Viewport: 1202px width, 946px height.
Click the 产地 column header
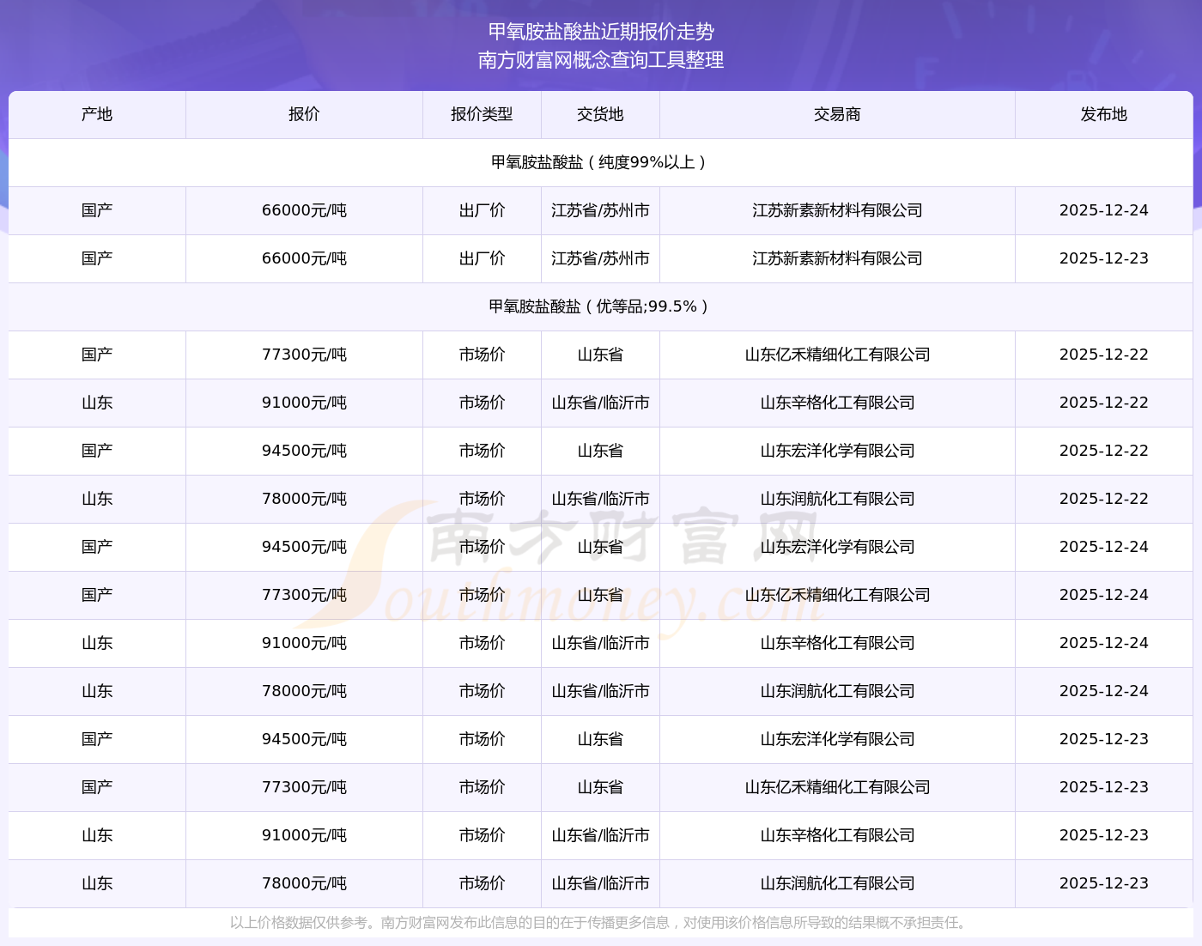click(97, 114)
